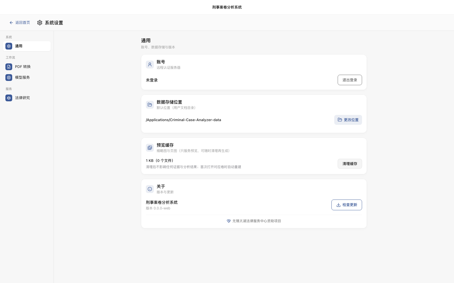
Task: Click the 返回首页 link
Action: tap(20, 23)
